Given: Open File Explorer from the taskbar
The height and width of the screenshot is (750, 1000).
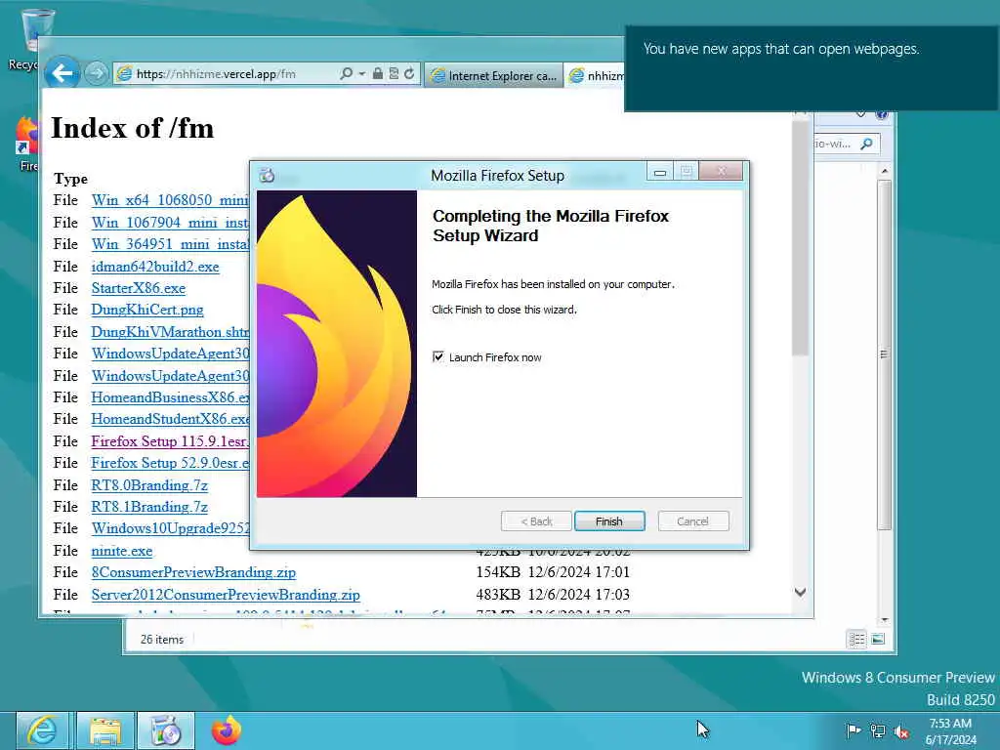Looking at the screenshot, I should click(105, 730).
